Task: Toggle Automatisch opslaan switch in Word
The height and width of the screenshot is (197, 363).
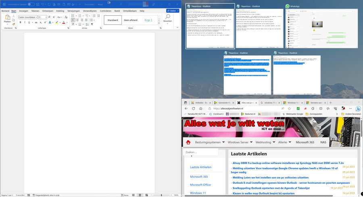Action: 31,4
